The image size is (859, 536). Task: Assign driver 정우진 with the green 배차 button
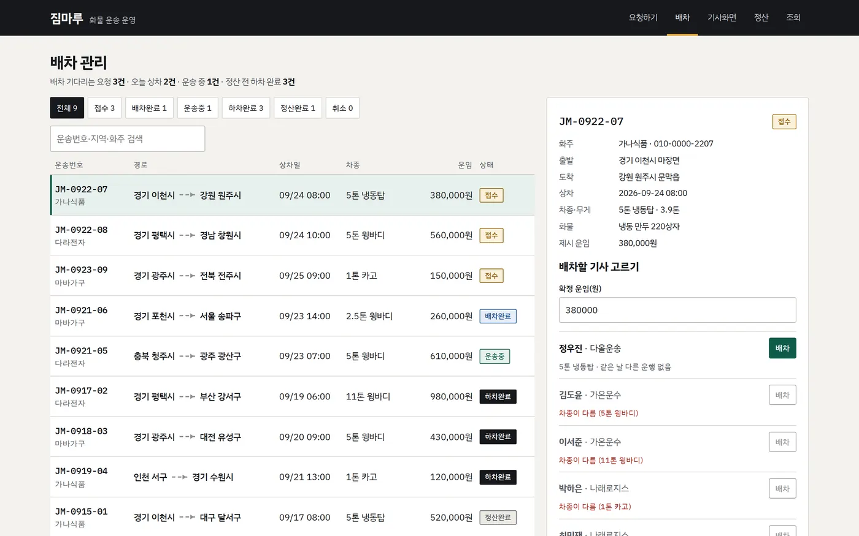coord(782,348)
